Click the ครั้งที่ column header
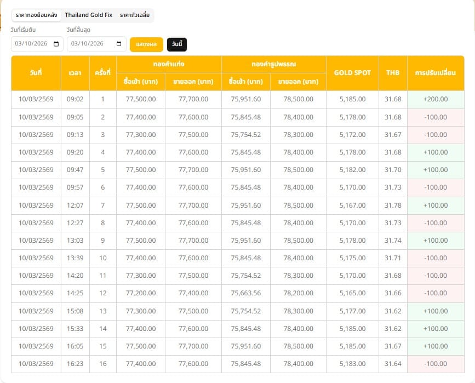 click(102, 72)
